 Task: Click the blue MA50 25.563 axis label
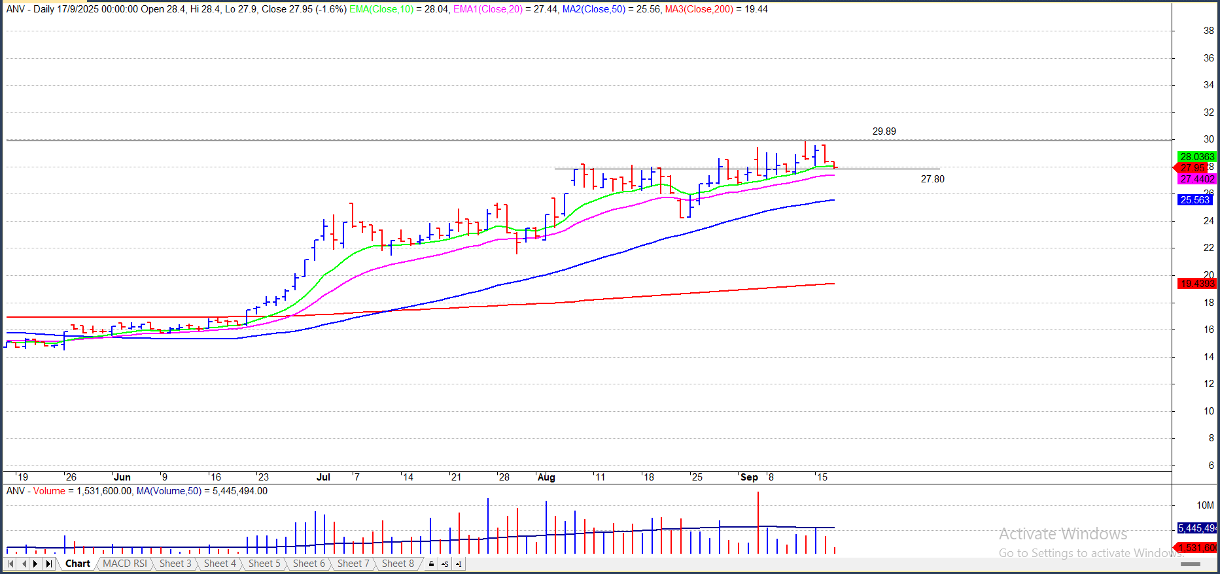click(x=1194, y=200)
